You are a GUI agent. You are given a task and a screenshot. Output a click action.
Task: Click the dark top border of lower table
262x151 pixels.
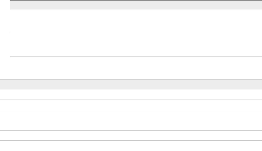click(x=131, y=79)
